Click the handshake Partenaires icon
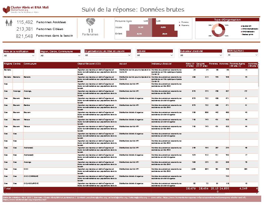This screenshot has height=205, width=264. point(91,23)
